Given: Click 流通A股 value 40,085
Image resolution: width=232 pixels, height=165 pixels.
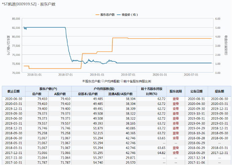Looking at the screenshot, I should click(x=131, y=128).
